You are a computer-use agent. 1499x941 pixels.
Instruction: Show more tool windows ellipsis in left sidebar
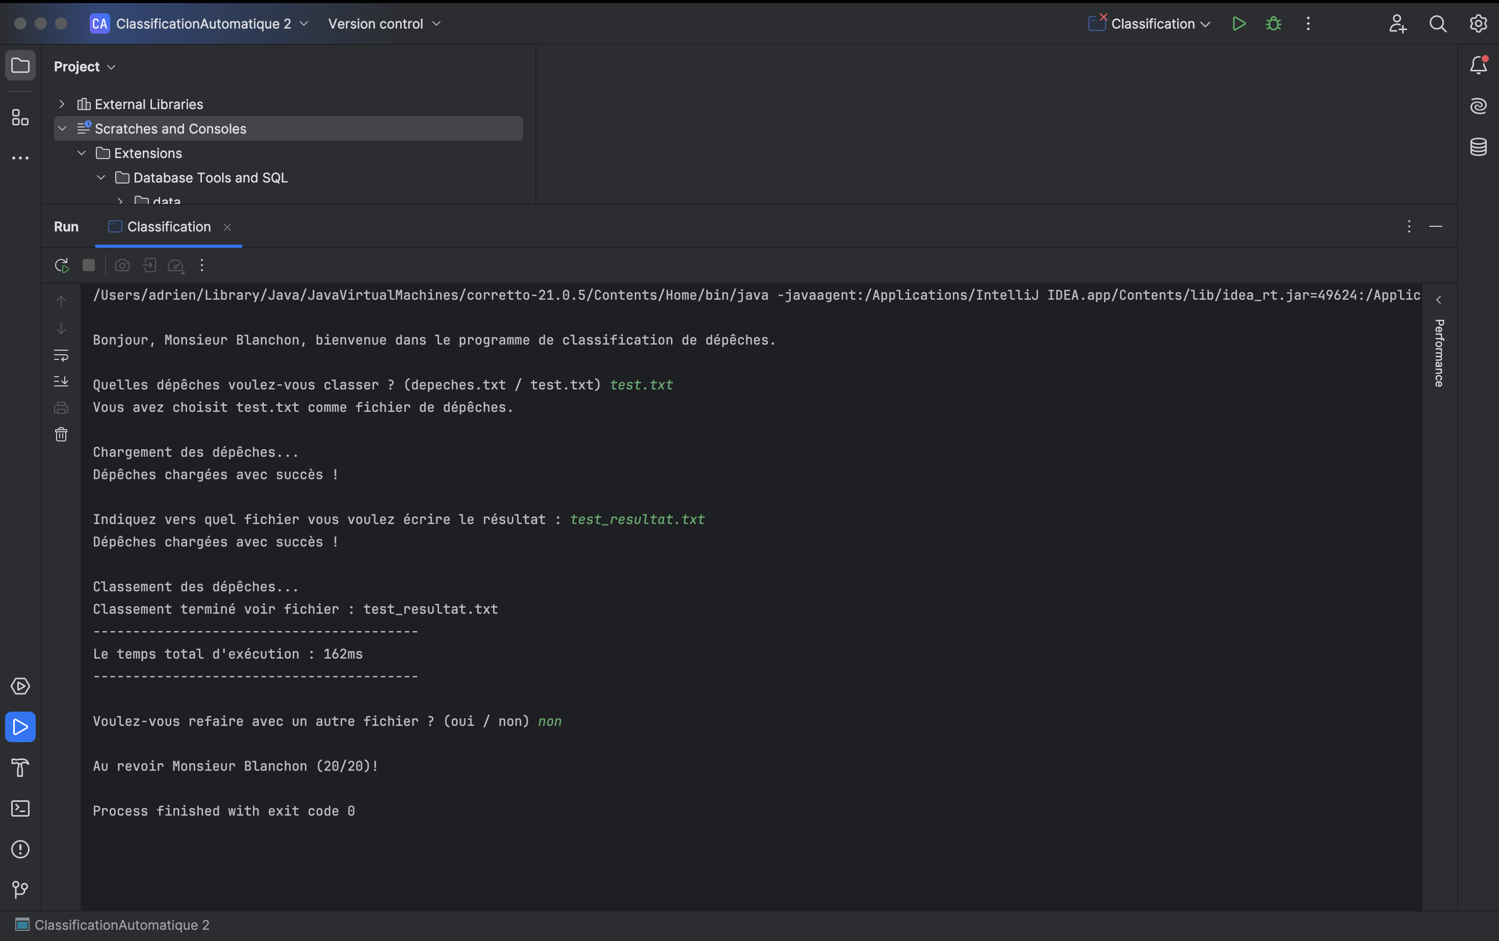[20, 158]
